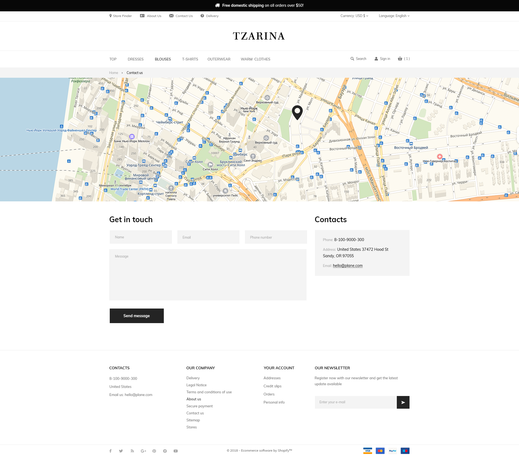
Task: Open the Pinterest footer icon
Action: (154, 451)
